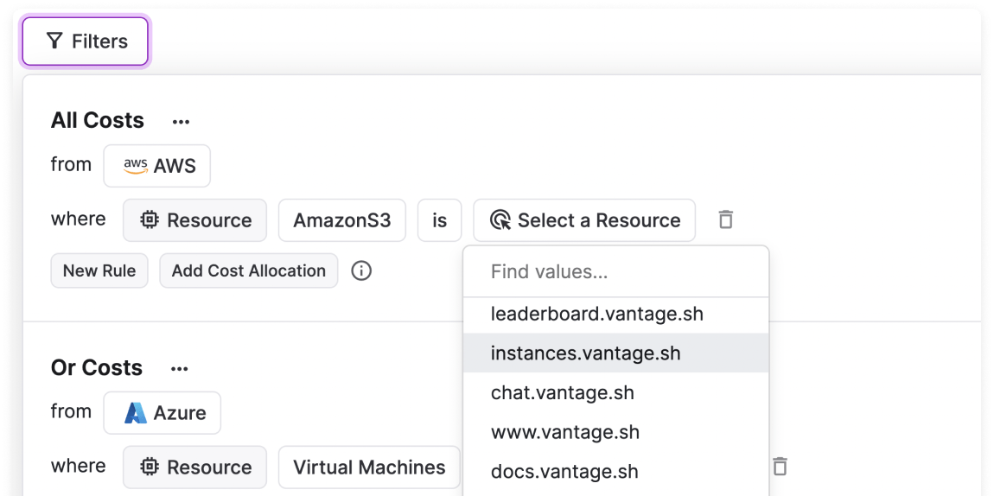Image resolution: width=994 pixels, height=496 pixels.
Task: Open the Or Costs more options menu
Action: pyautogui.click(x=179, y=369)
